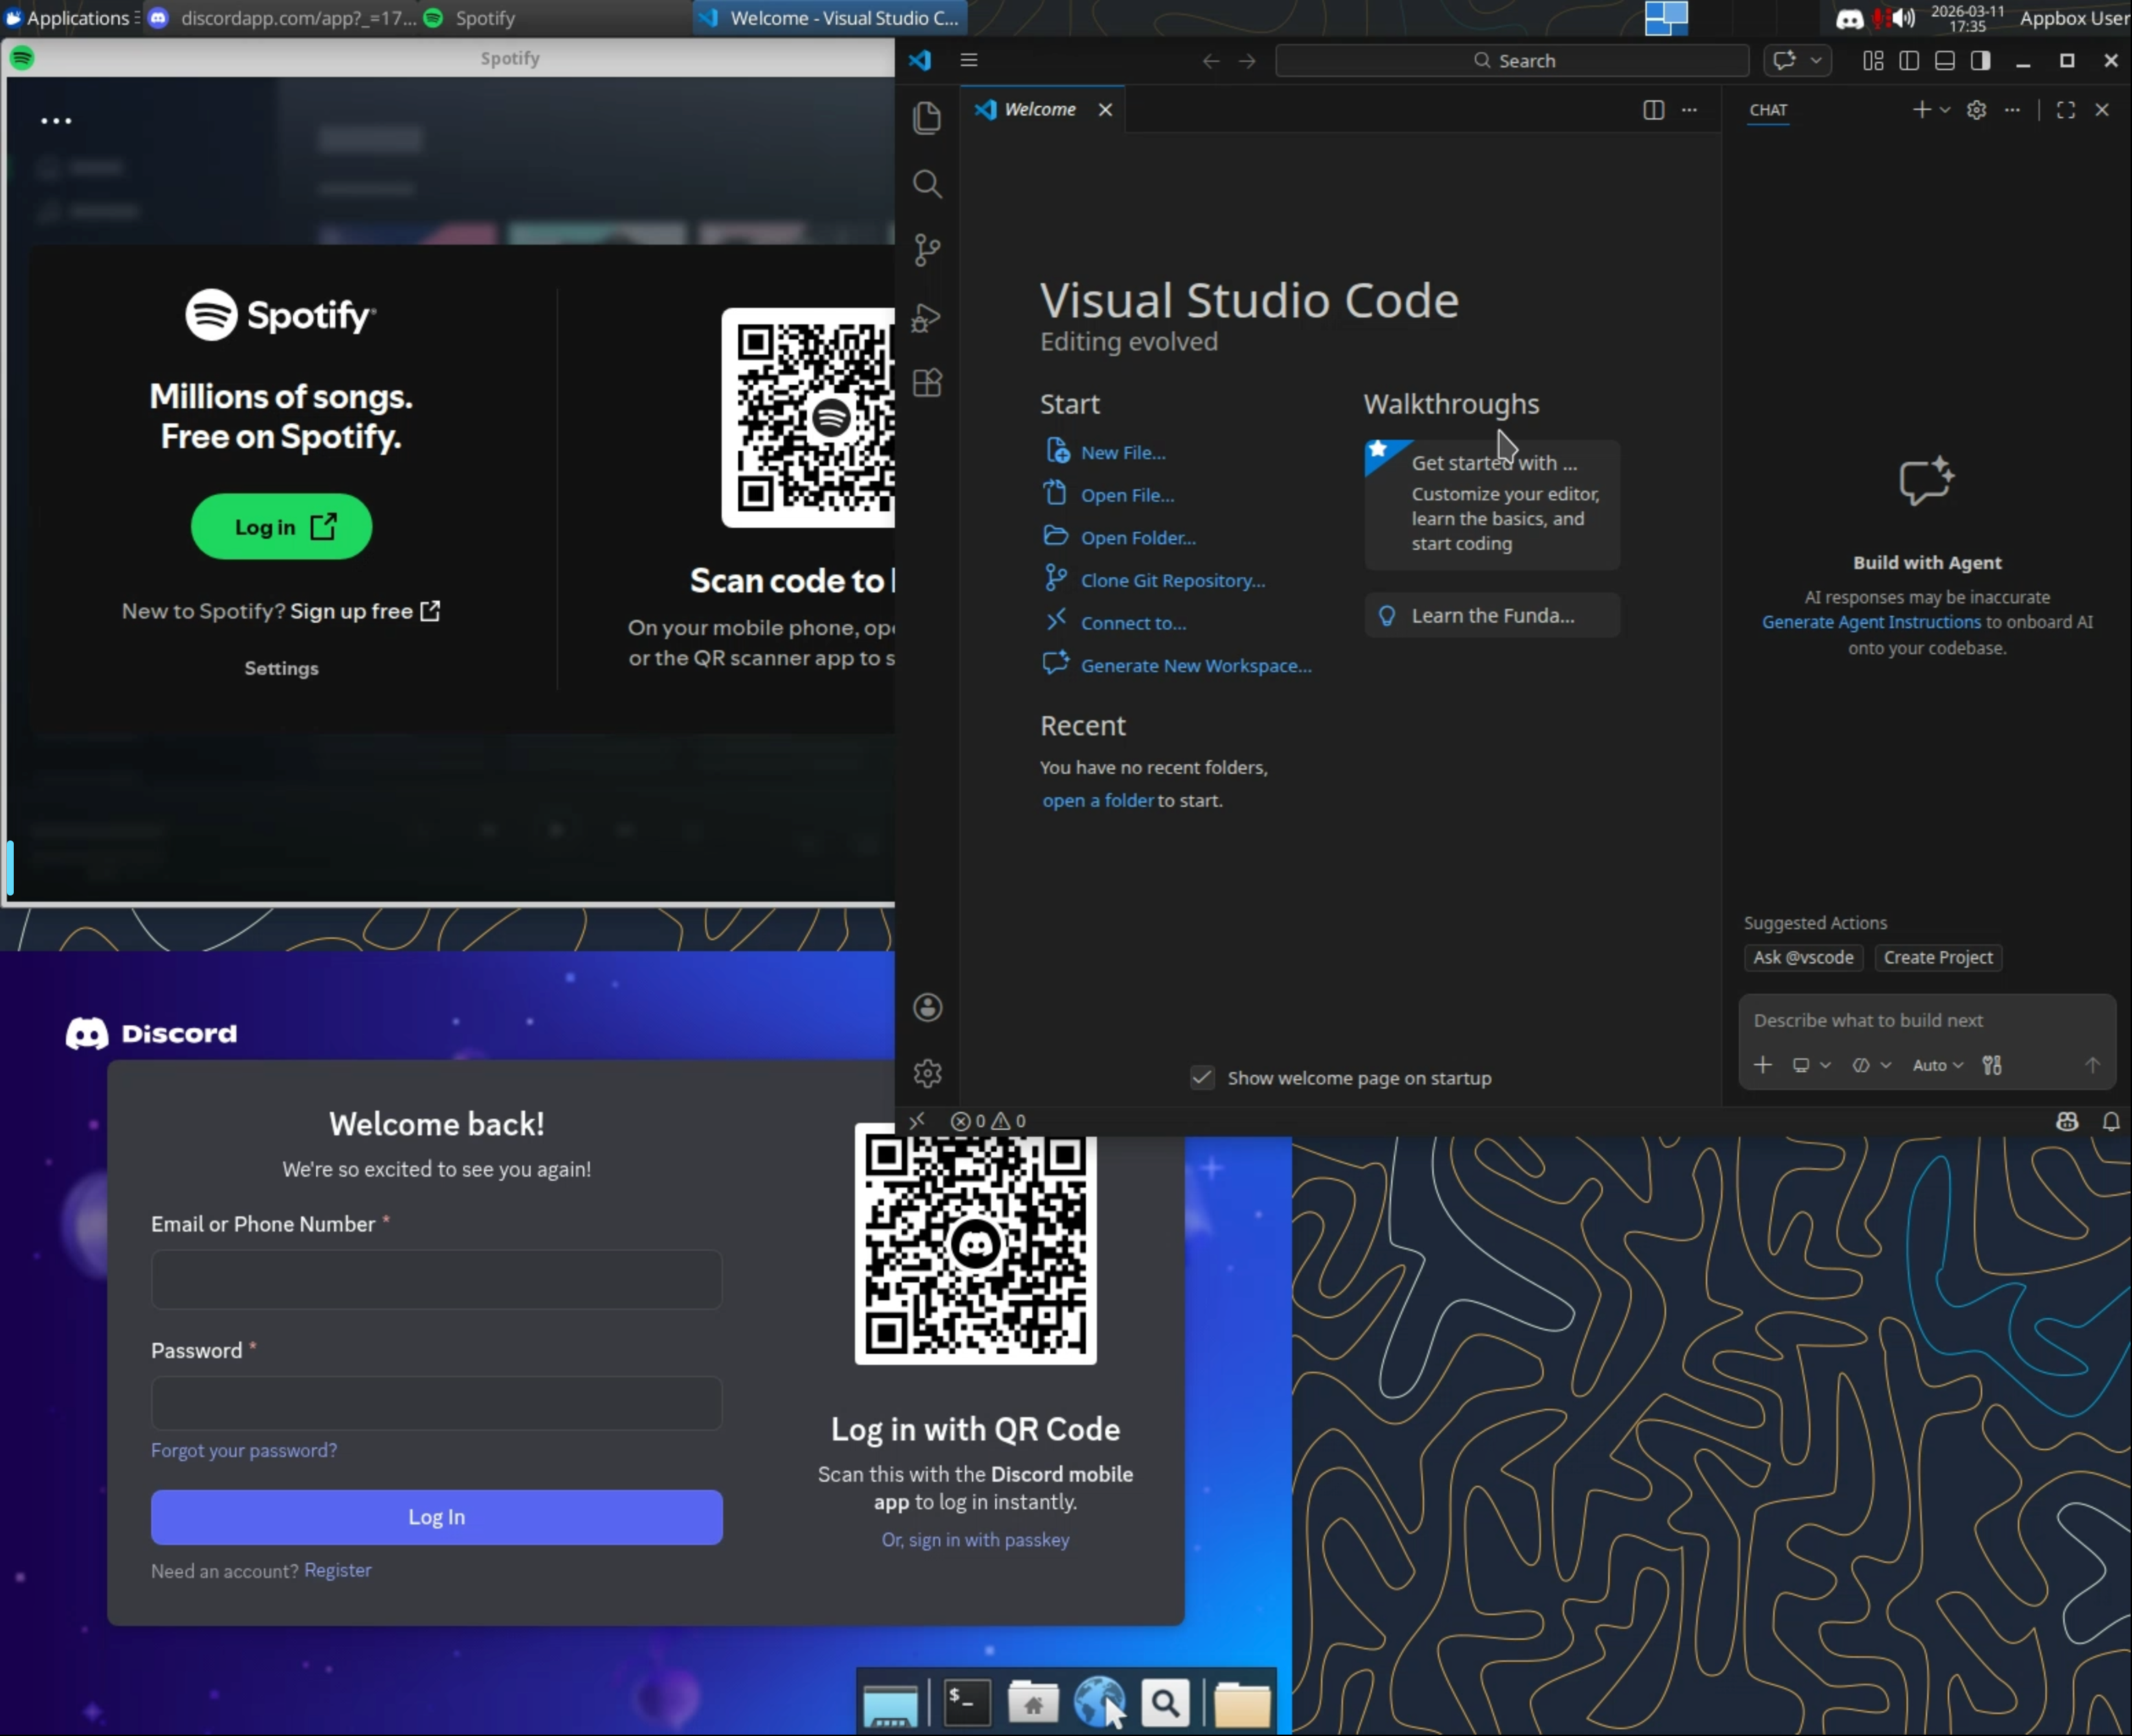Open Get started with walkthrough card
The height and width of the screenshot is (1736, 2132).
coord(1492,505)
